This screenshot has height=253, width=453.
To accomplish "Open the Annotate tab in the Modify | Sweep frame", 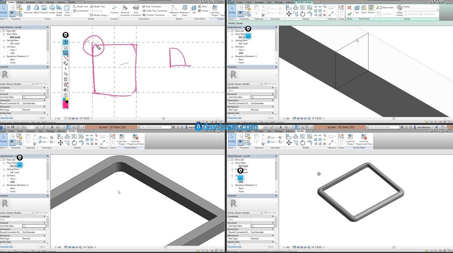I will point(259,2).
